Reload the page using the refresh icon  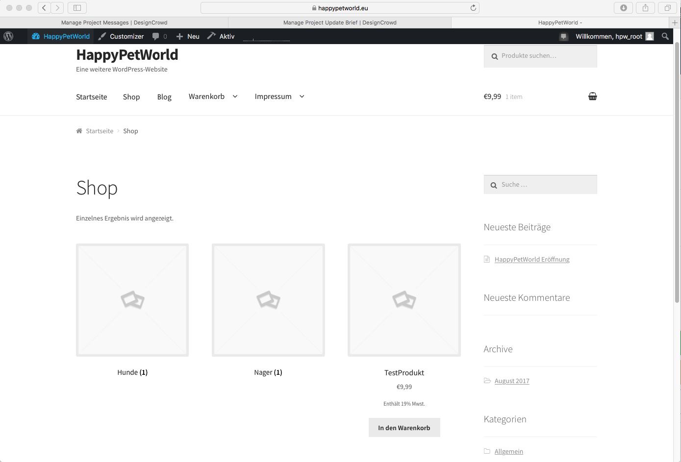473,8
